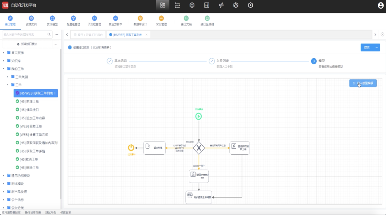Select the X gateway diamond node

[199, 148]
